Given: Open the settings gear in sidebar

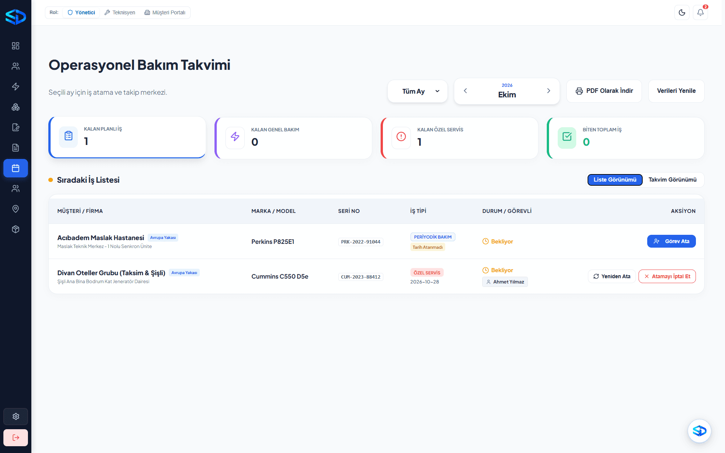Looking at the screenshot, I should click(15, 416).
